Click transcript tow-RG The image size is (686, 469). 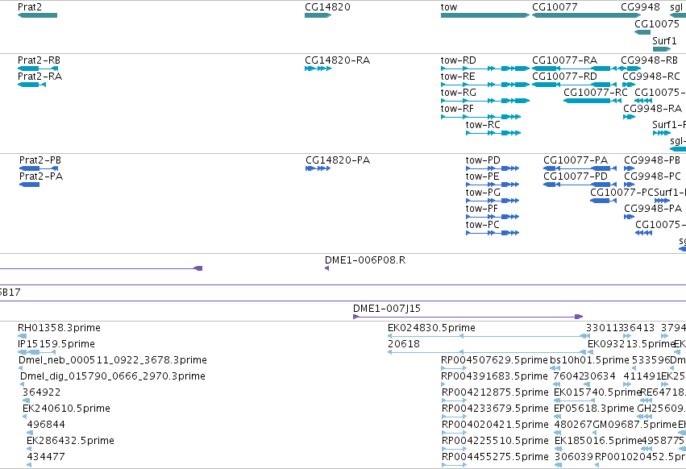click(485, 101)
